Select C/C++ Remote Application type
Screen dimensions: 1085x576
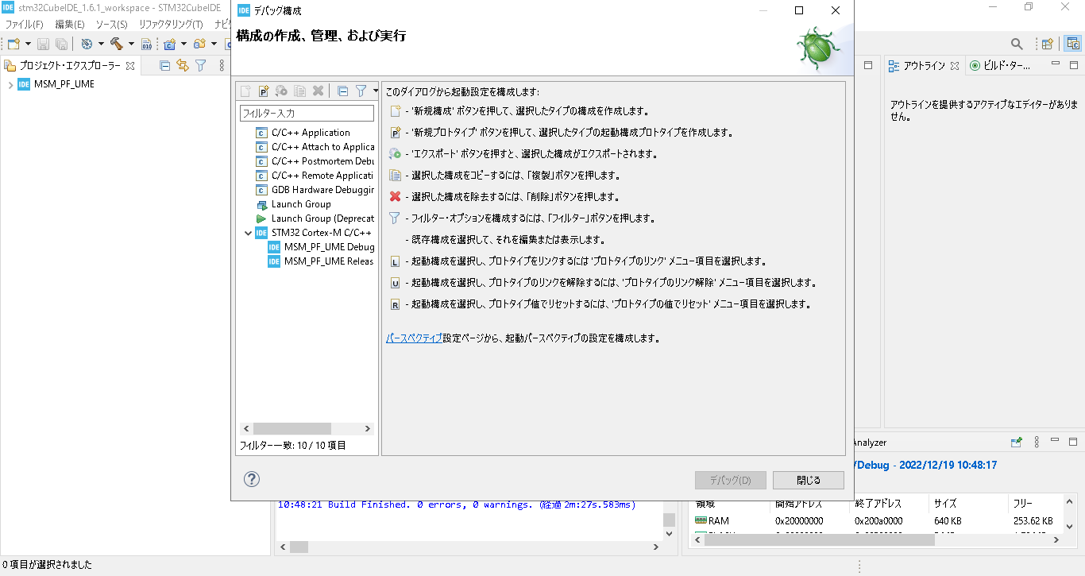315,176
